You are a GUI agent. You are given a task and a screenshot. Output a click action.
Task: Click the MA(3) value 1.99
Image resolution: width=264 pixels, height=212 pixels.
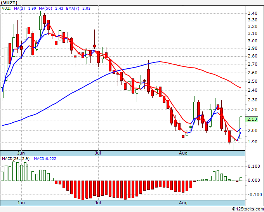click(x=32, y=8)
